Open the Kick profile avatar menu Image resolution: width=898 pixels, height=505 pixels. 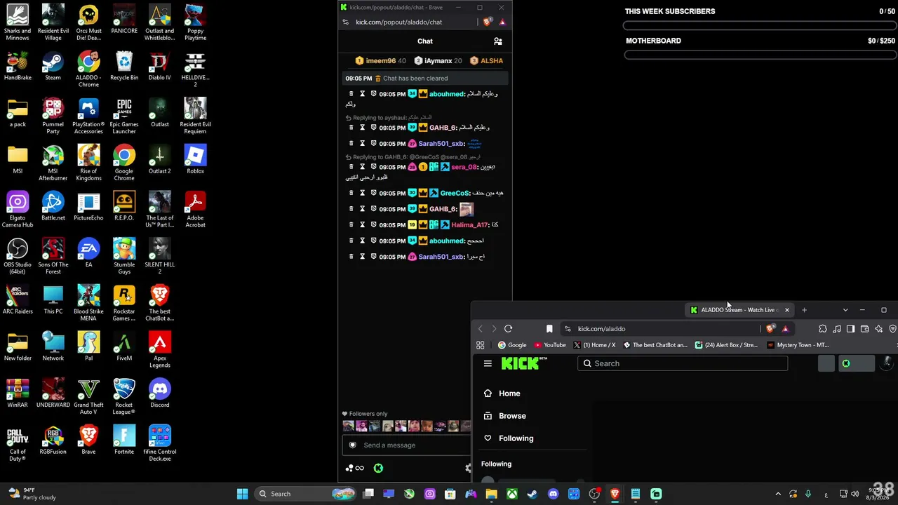click(888, 363)
